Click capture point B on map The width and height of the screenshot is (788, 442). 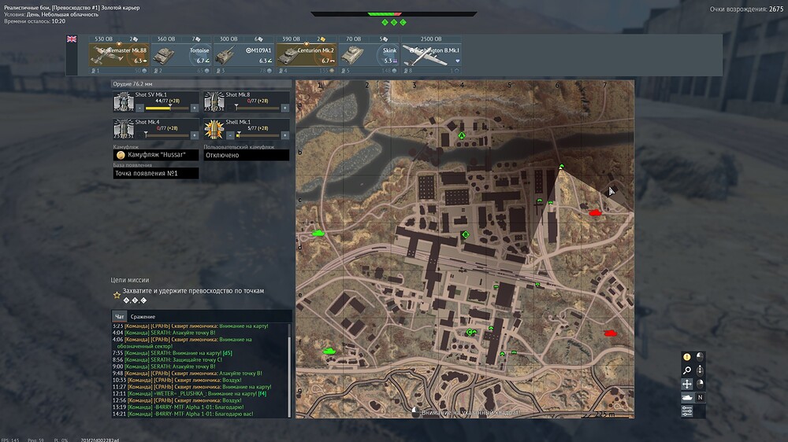[466, 235]
